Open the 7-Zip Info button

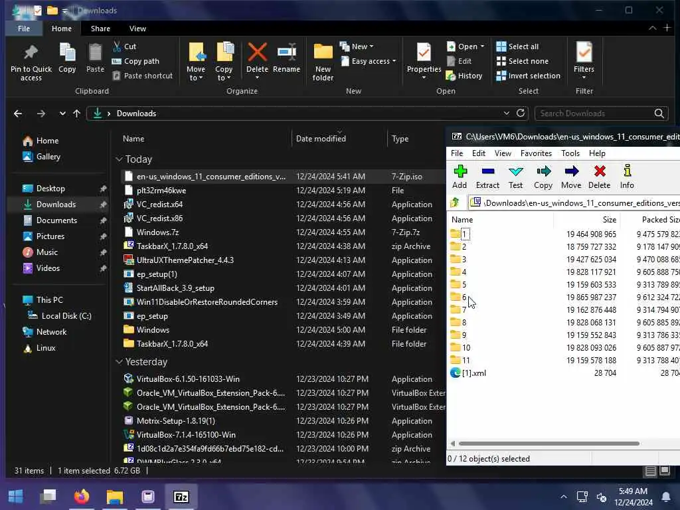point(627,177)
